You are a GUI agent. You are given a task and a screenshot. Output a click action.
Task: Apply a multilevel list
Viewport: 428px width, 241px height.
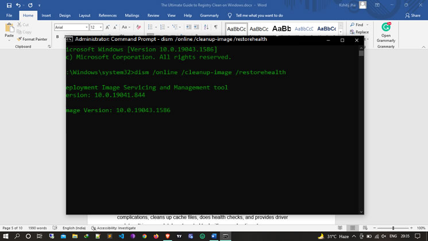click(175, 27)
